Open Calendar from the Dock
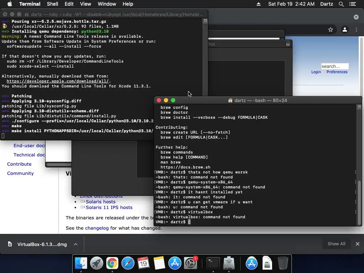 (143, 263)
